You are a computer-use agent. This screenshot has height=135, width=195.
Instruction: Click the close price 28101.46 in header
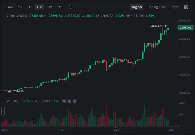coord(93,16)
